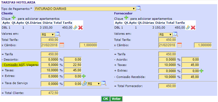Open Cliente x Câmbio calendar picker
The image size is (218, 102).
tap(62, 45)
